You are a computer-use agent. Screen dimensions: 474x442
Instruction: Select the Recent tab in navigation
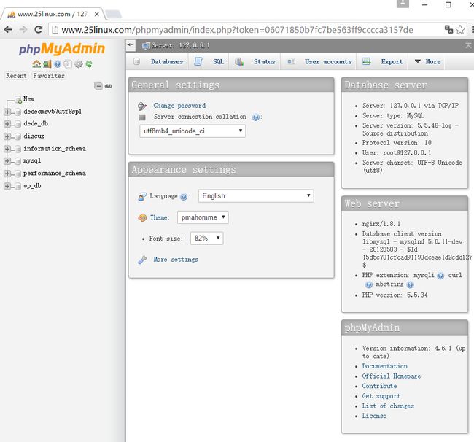16,76
